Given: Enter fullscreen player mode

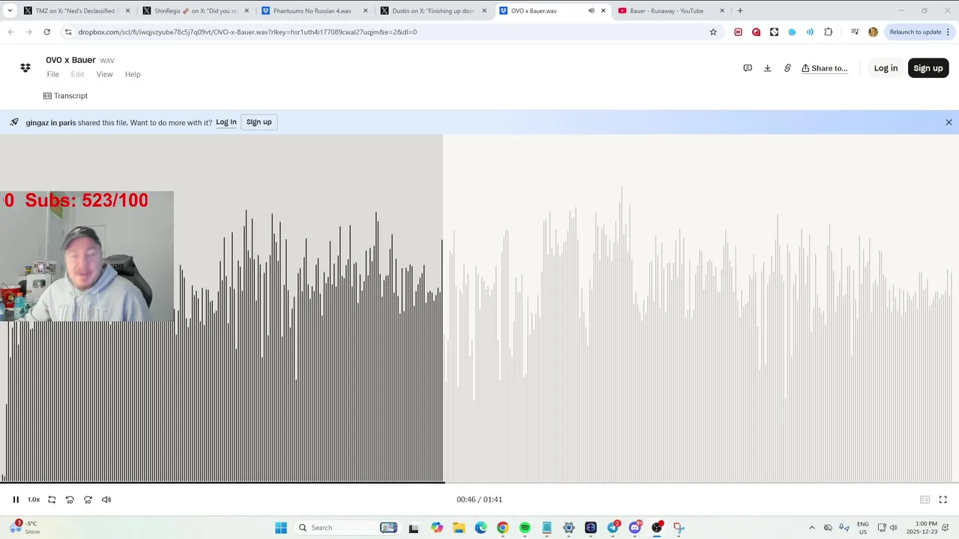Looking at the screenshot, I should point(943,499).
